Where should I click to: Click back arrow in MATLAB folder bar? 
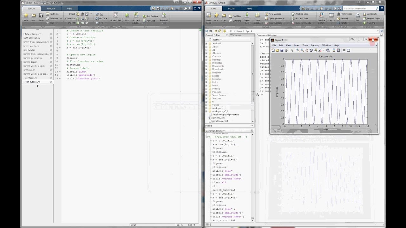(206, 31)
